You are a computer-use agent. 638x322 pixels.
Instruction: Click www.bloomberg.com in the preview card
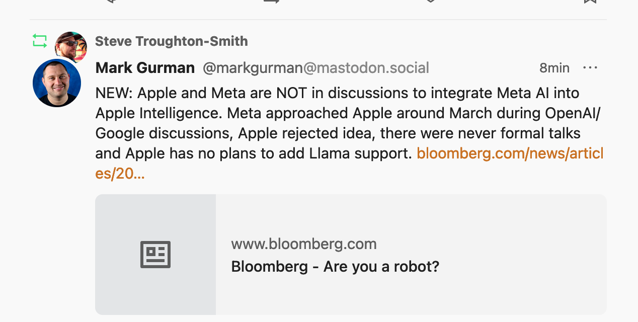[304, 245]
